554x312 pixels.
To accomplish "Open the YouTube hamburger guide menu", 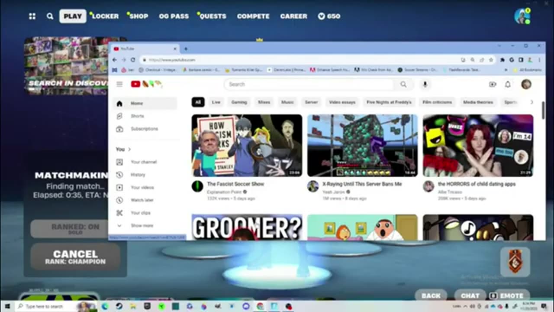I will click(119, 84).
